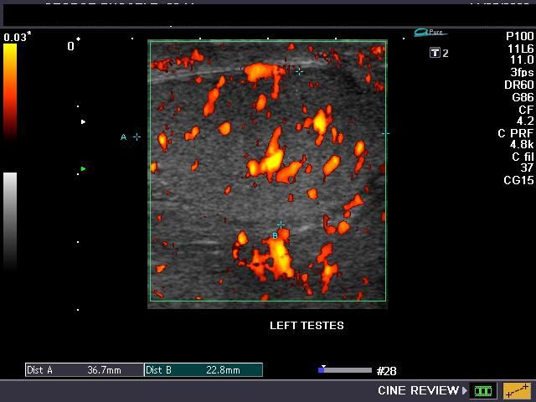Select the Dist B measurement field
Viewport: 536px width, 402px height.
[x=203, y=370]
